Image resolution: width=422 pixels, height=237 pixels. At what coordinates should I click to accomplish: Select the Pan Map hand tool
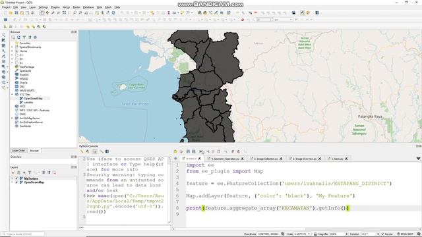[42, 13]
